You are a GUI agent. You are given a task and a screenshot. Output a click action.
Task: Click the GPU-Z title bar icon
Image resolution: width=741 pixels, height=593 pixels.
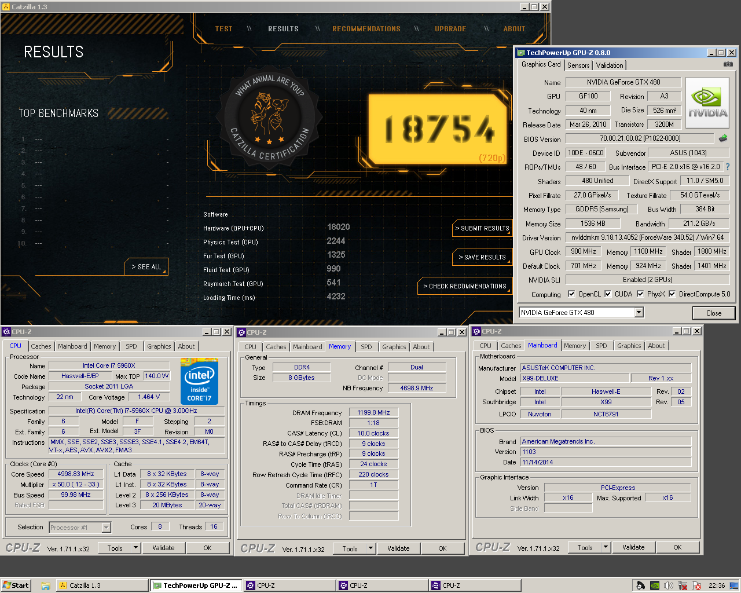pos(521,53)
